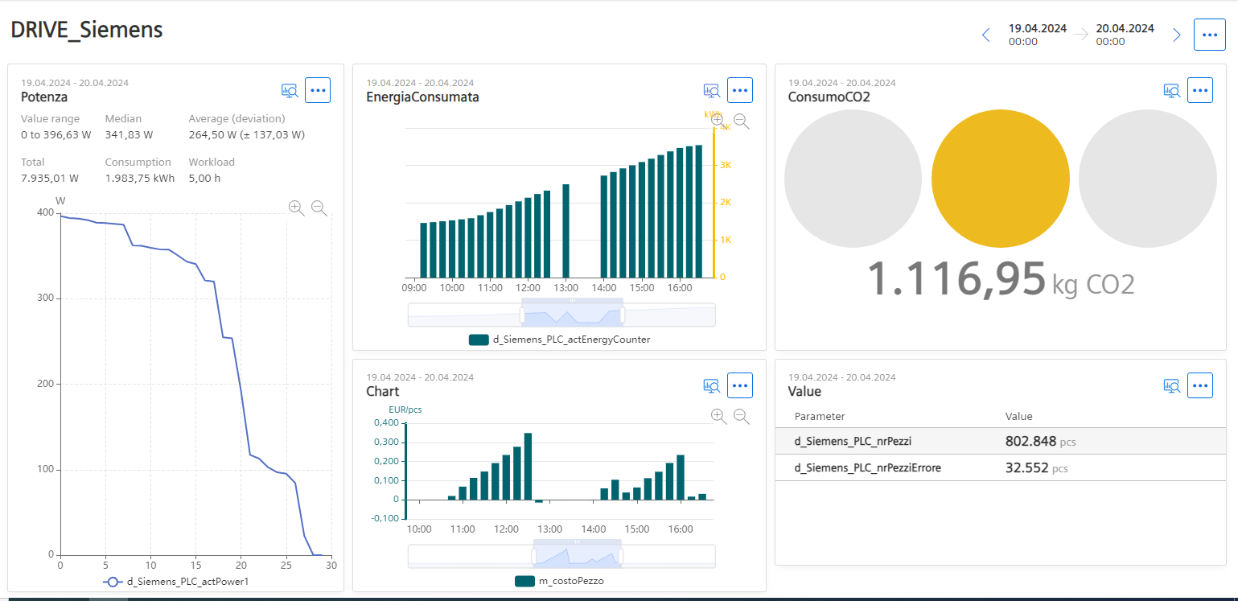The height and width of the screenshot is (601, 1238).
Task: Go to next date range
Action: click(1176, 35)
